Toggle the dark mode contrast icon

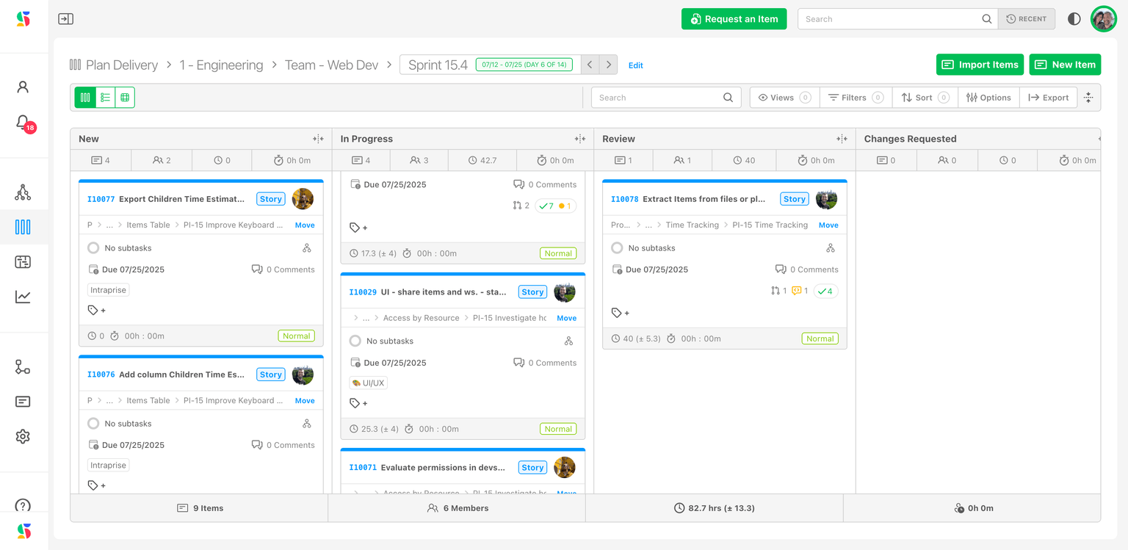(1074, 19)
